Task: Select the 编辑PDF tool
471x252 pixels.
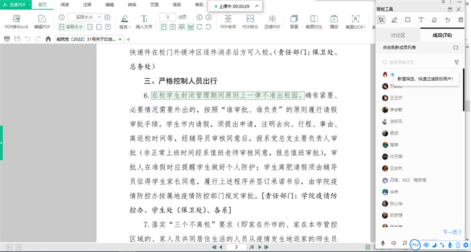Action: (42, 22)
